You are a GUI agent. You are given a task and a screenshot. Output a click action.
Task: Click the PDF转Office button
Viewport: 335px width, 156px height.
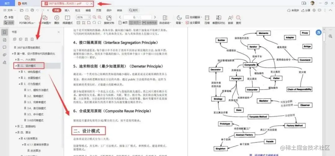[x=27, y=20]
